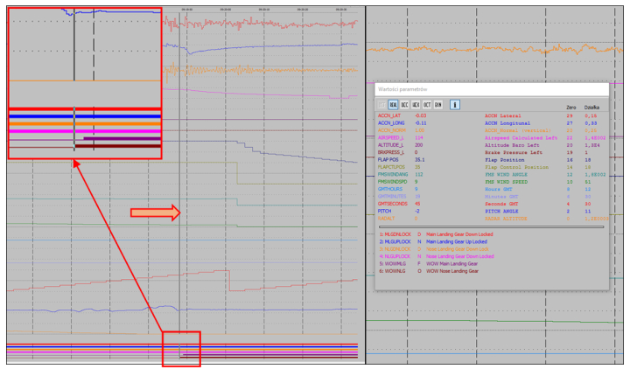
Task: Select the ACCN_LONG parameter row
Action: click(491, 123)
